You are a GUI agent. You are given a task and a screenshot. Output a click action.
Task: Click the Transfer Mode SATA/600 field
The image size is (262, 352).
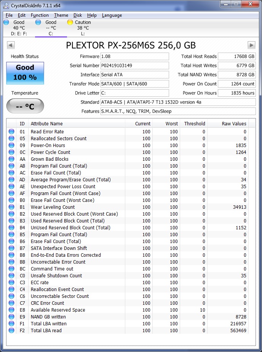pos(134,84)
